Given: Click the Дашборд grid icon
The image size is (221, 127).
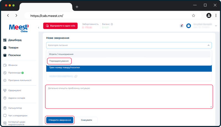Looking at the screenshot, I should pos(5,40).
